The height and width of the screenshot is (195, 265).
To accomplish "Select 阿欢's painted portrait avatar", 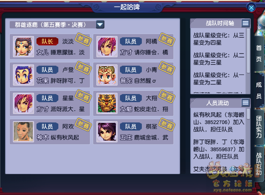I will [x=24, y=132].
